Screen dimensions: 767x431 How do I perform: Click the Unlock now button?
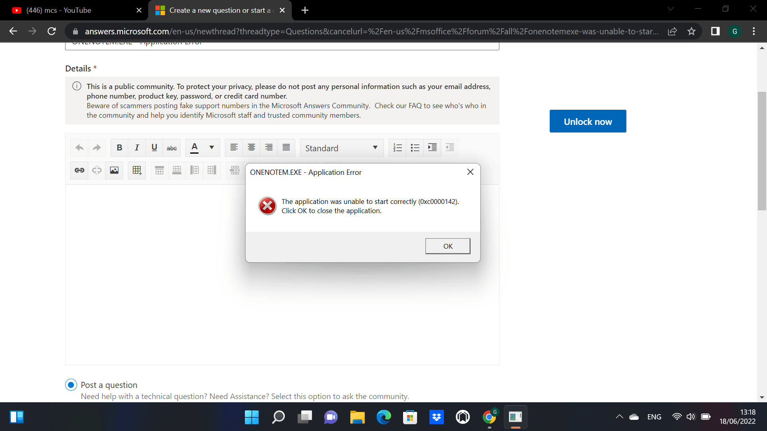(x=588, y=121)
